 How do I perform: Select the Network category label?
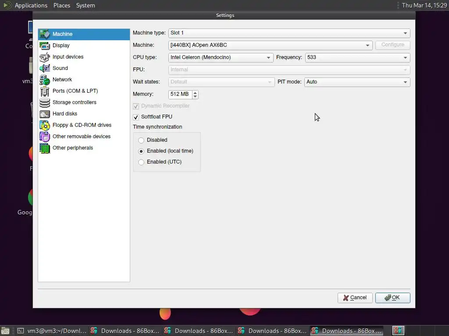coord(62,80)
